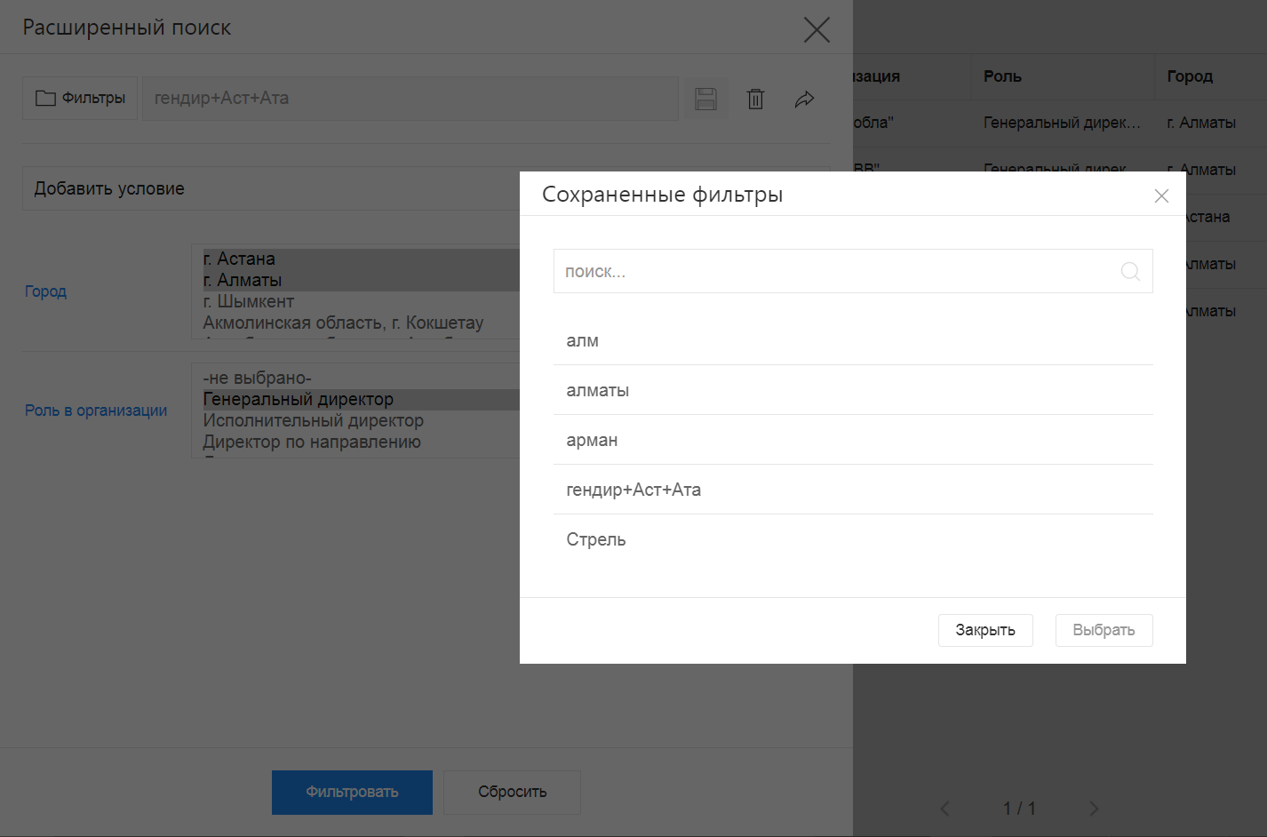Select the saved filter Стрель
1267x837 pixels.
tap(853, 539)
